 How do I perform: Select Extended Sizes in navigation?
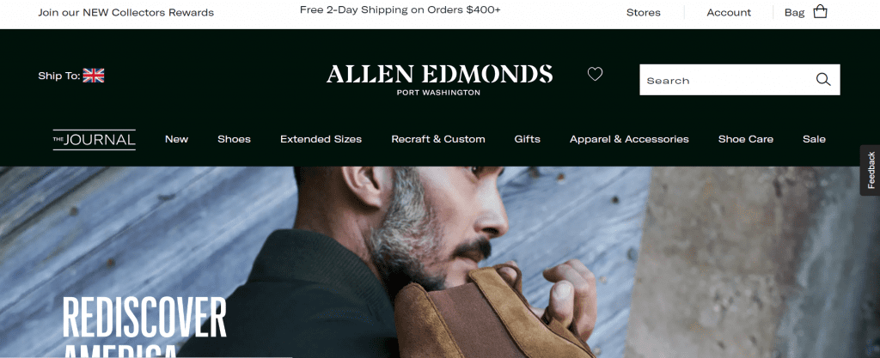coord(321,139)
